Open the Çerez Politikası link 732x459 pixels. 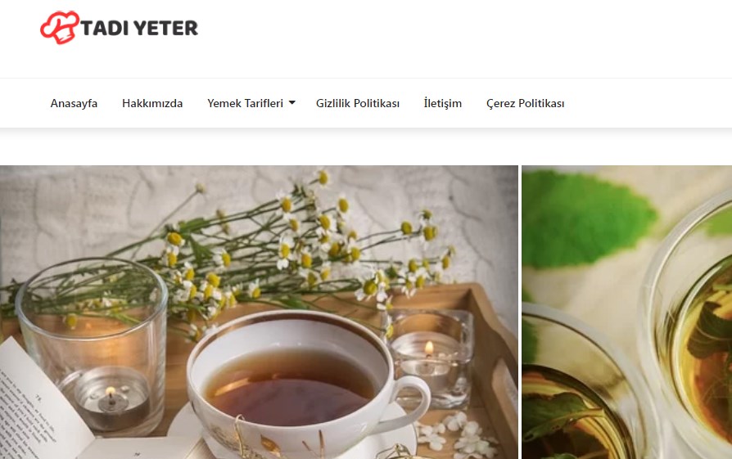click(x=525, y=103)
